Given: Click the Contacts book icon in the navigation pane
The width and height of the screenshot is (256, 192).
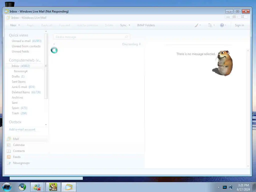Looking at the screenshot, I should (x=9, y=151).
